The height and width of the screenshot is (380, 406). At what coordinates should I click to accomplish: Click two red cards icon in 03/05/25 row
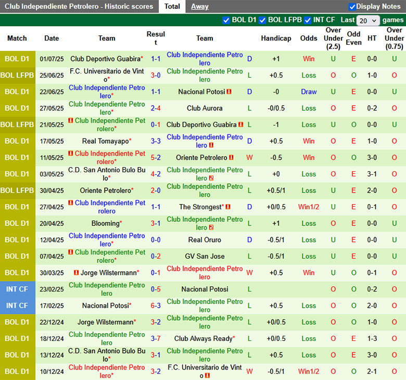click(x=211, y=178)
